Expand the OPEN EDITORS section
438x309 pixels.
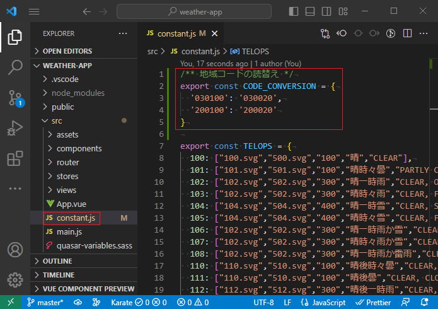pos(84,51)
